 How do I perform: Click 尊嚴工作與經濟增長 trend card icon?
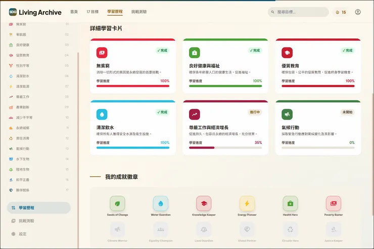point(195,114)
